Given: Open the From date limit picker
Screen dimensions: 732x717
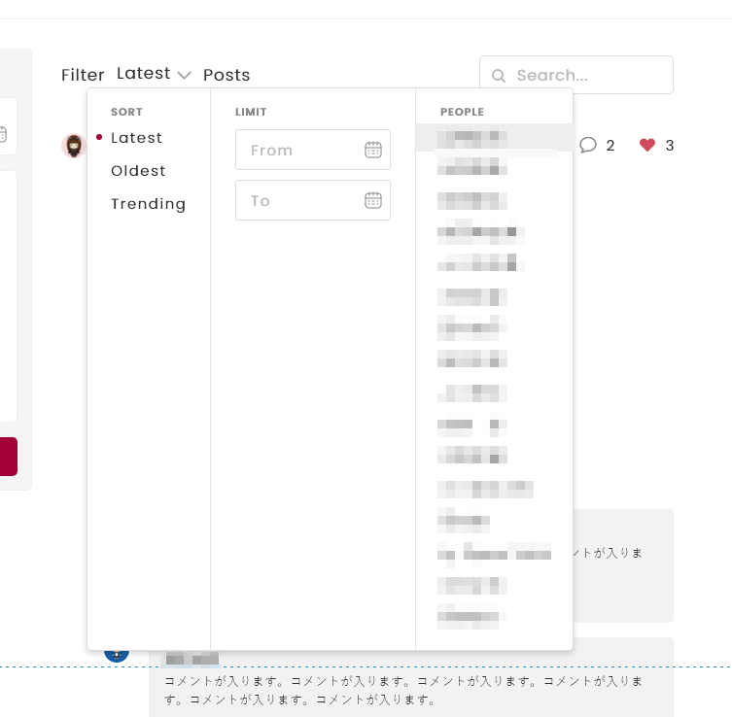Looking at the screenshot, I should click(x=301, y=150).
